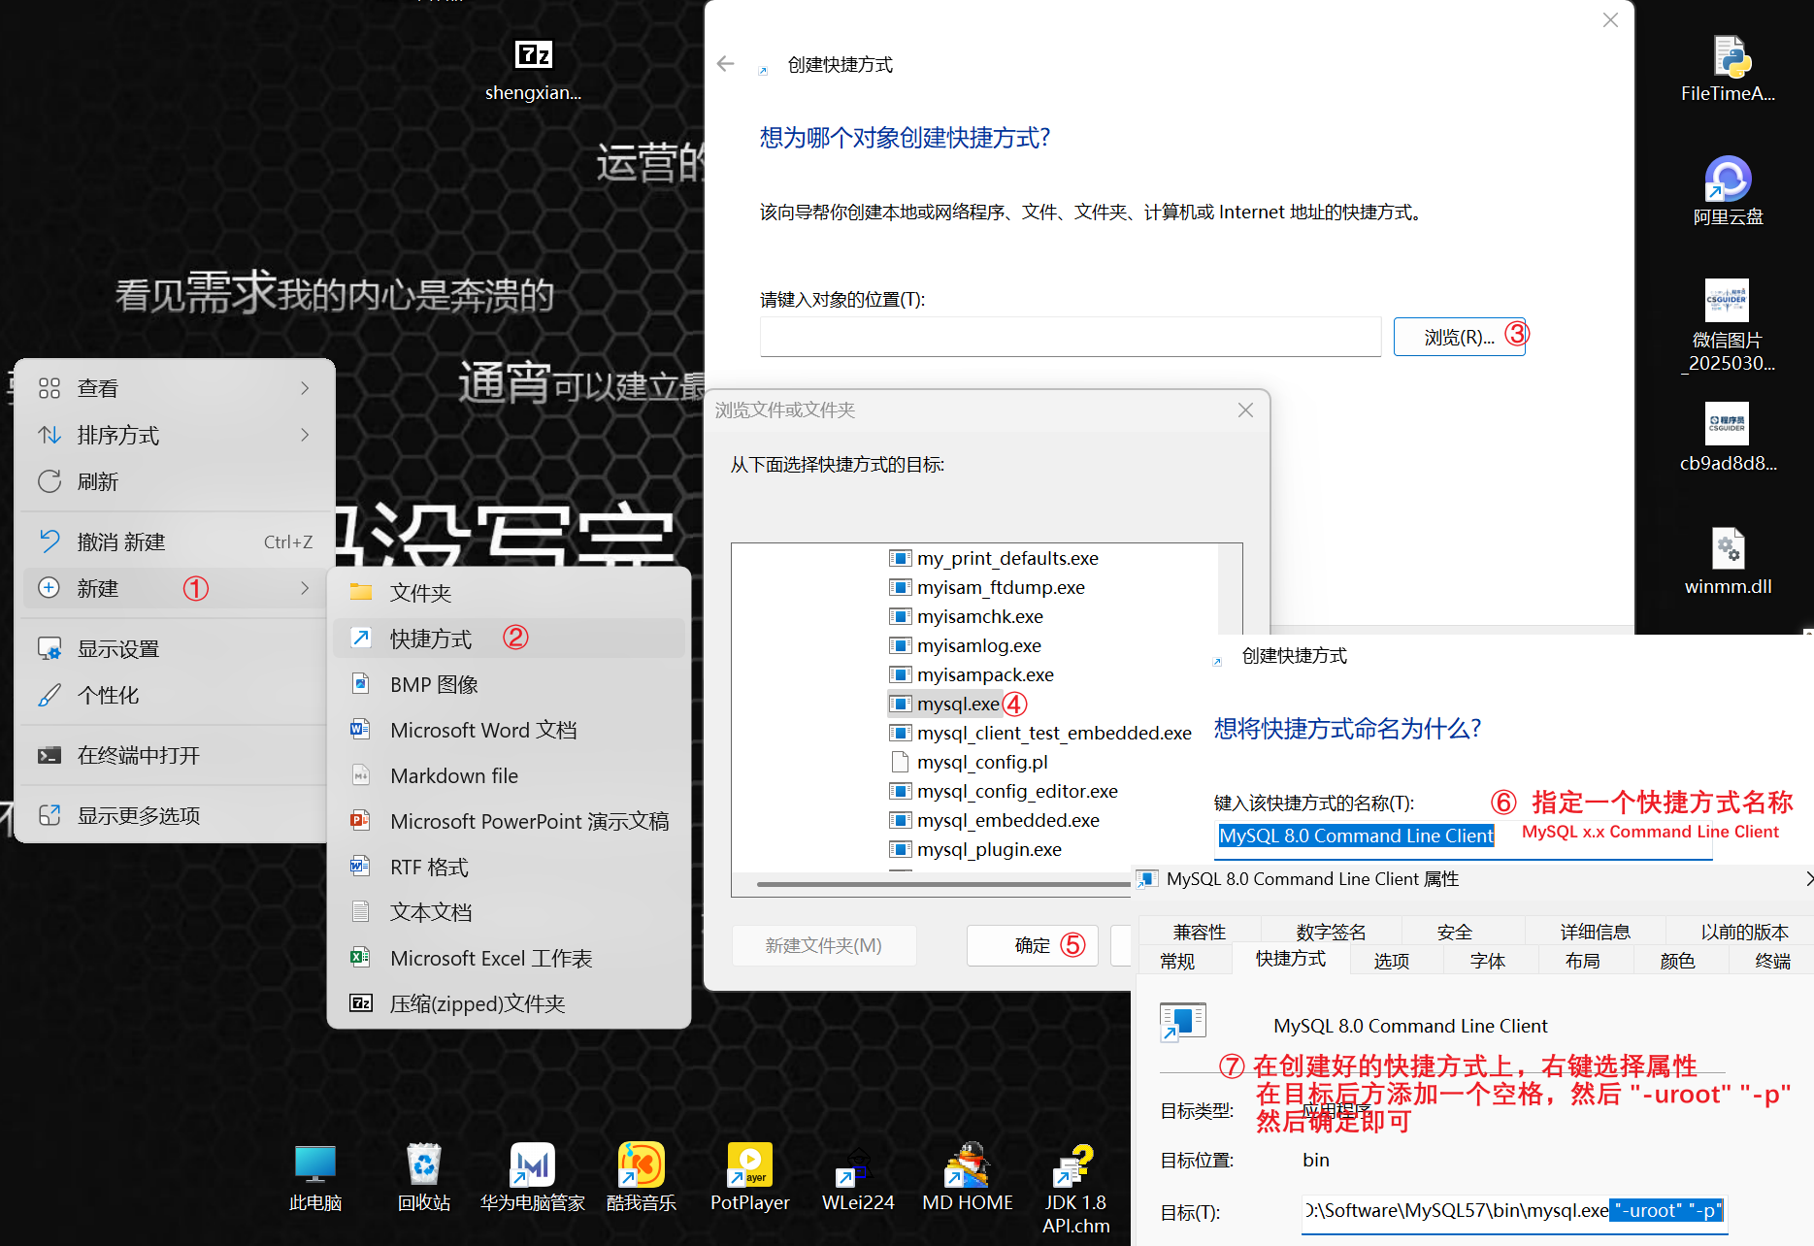The width and height of the screenshot is (1814, 1246).
Task: Open the cb9ad8d8 image file icon
Action: [1728, 437]
